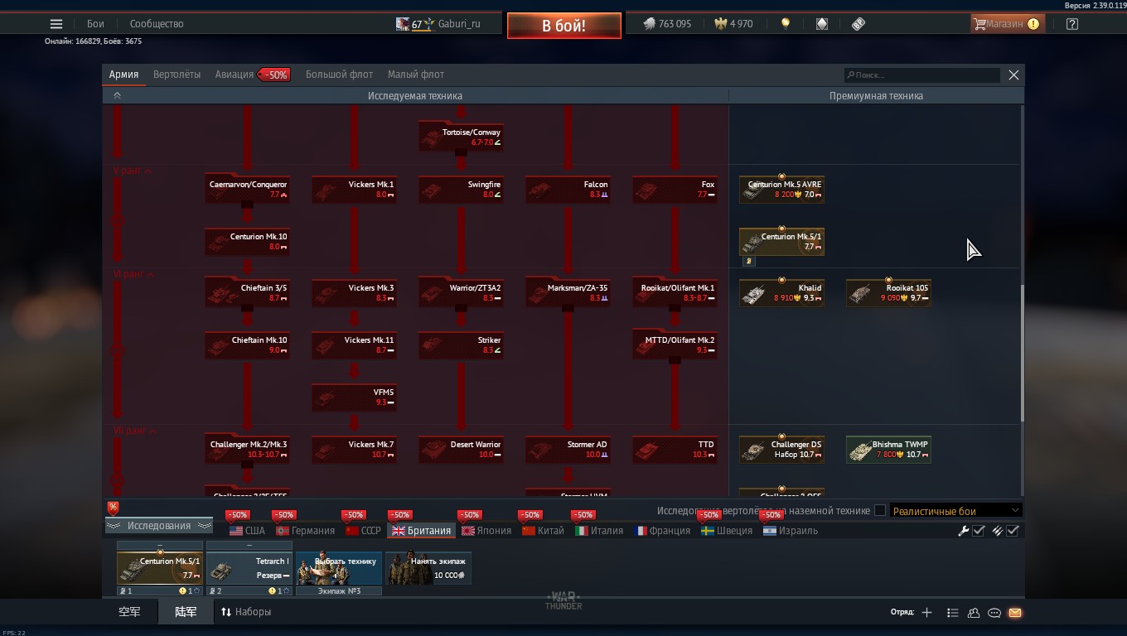Add squad member plus icon
This screenshot has height=636, width=1127.
[x=926, y=613]
